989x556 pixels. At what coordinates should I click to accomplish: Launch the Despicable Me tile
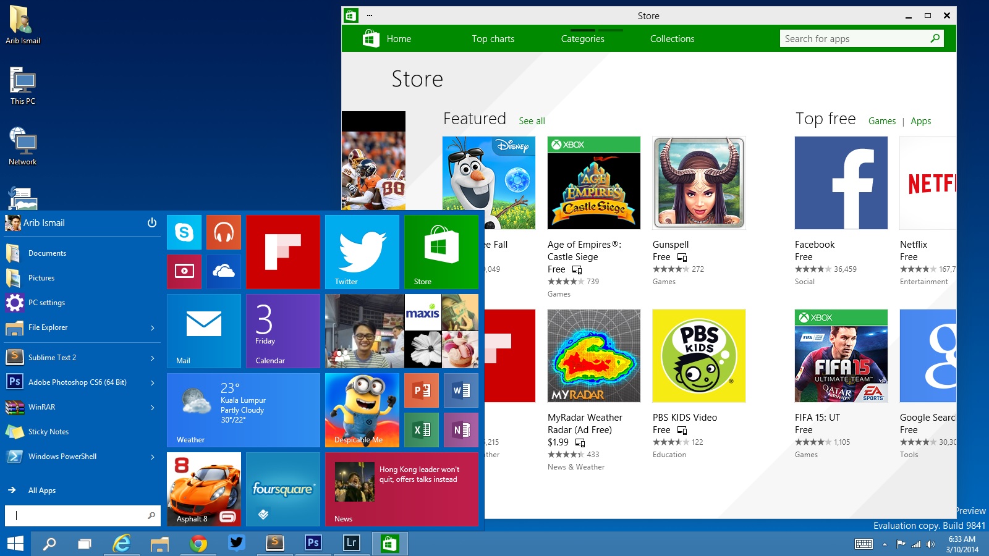(362, 410)
